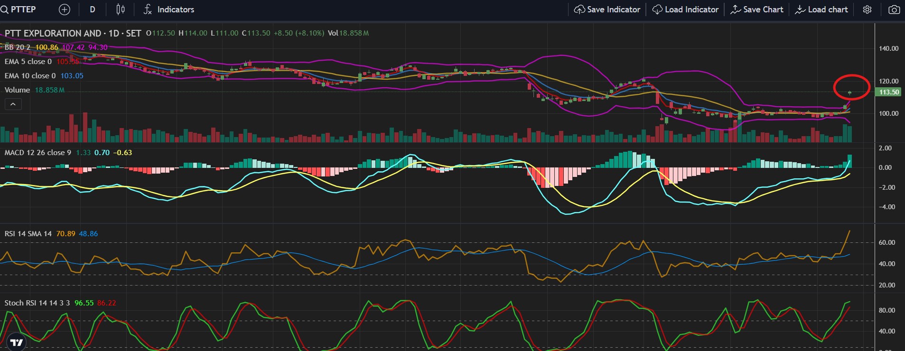Click the BB basis value 100.86
The image size is (905, 351).
pyautogui.click(x=47, y=47)
